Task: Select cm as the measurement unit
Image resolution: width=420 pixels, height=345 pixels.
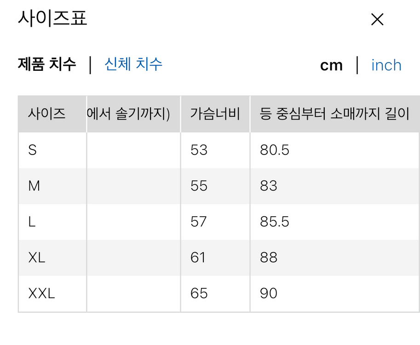Action: click(x=332, y=65)
